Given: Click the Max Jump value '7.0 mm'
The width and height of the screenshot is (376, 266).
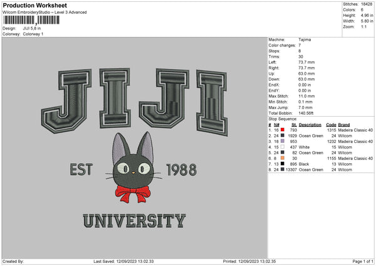Looking at the screenshot, I should pos(305,107).
